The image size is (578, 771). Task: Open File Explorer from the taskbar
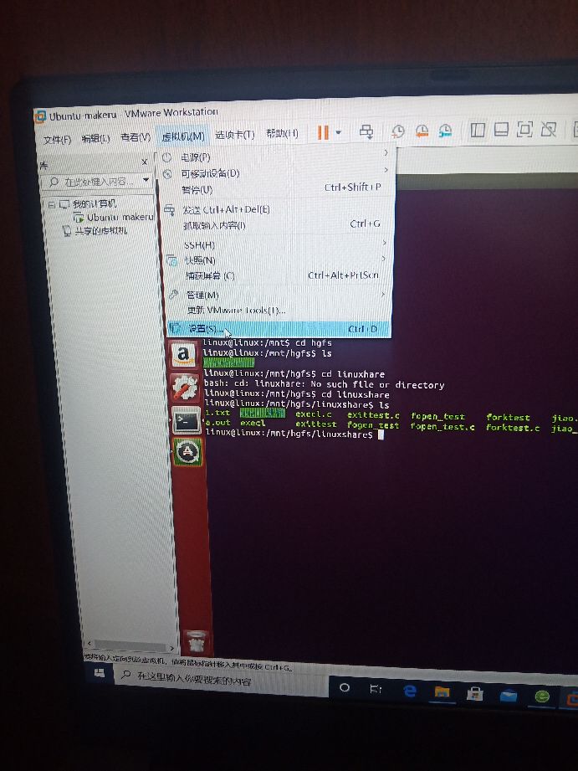point(442,692)
